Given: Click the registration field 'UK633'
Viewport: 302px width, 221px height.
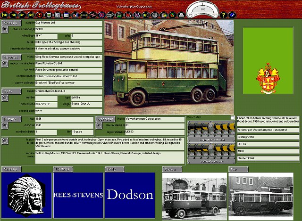Looking at the screenshot, I should point(155,132).
